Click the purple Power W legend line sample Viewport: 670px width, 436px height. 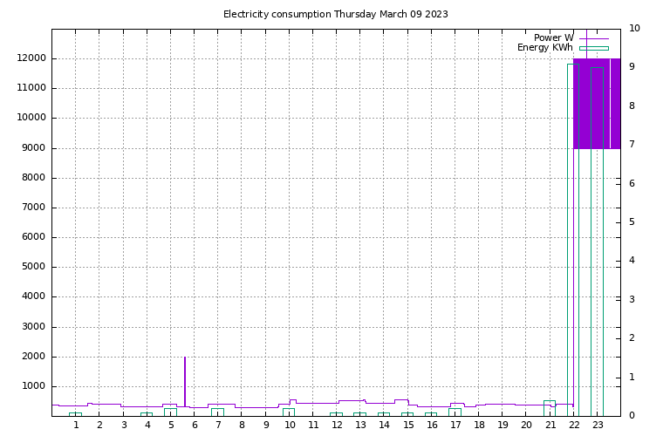[x=594, y=39]
